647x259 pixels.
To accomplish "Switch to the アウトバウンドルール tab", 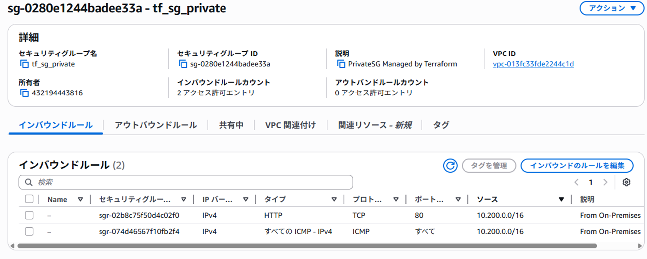I will [x=156, y=125].
